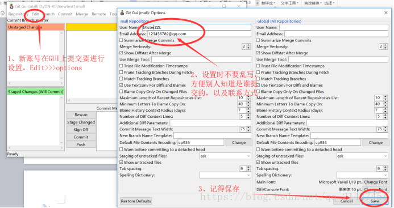Toggle mall Match Tracking Branches checkbox
Screen dimensions: 394x208
[x=121, y=79]
